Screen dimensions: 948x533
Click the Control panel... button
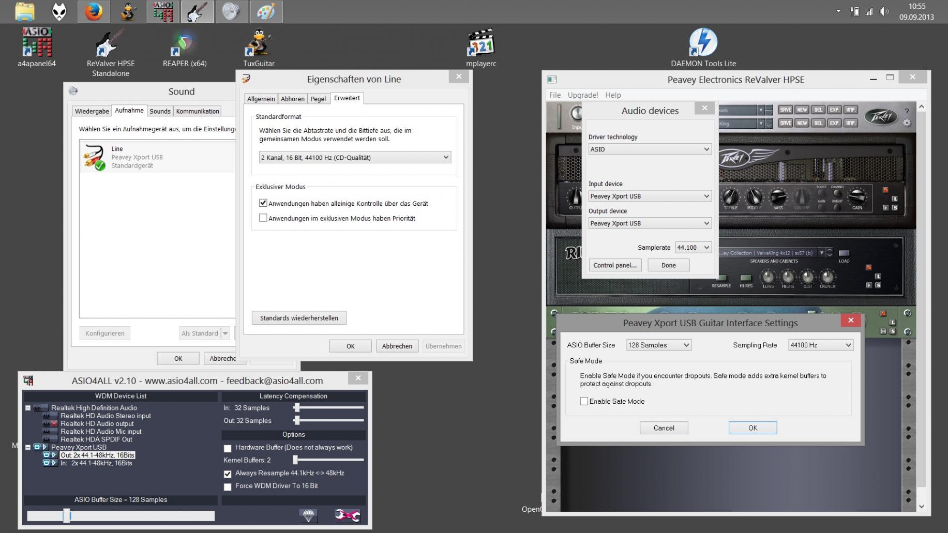pos(615,265)
